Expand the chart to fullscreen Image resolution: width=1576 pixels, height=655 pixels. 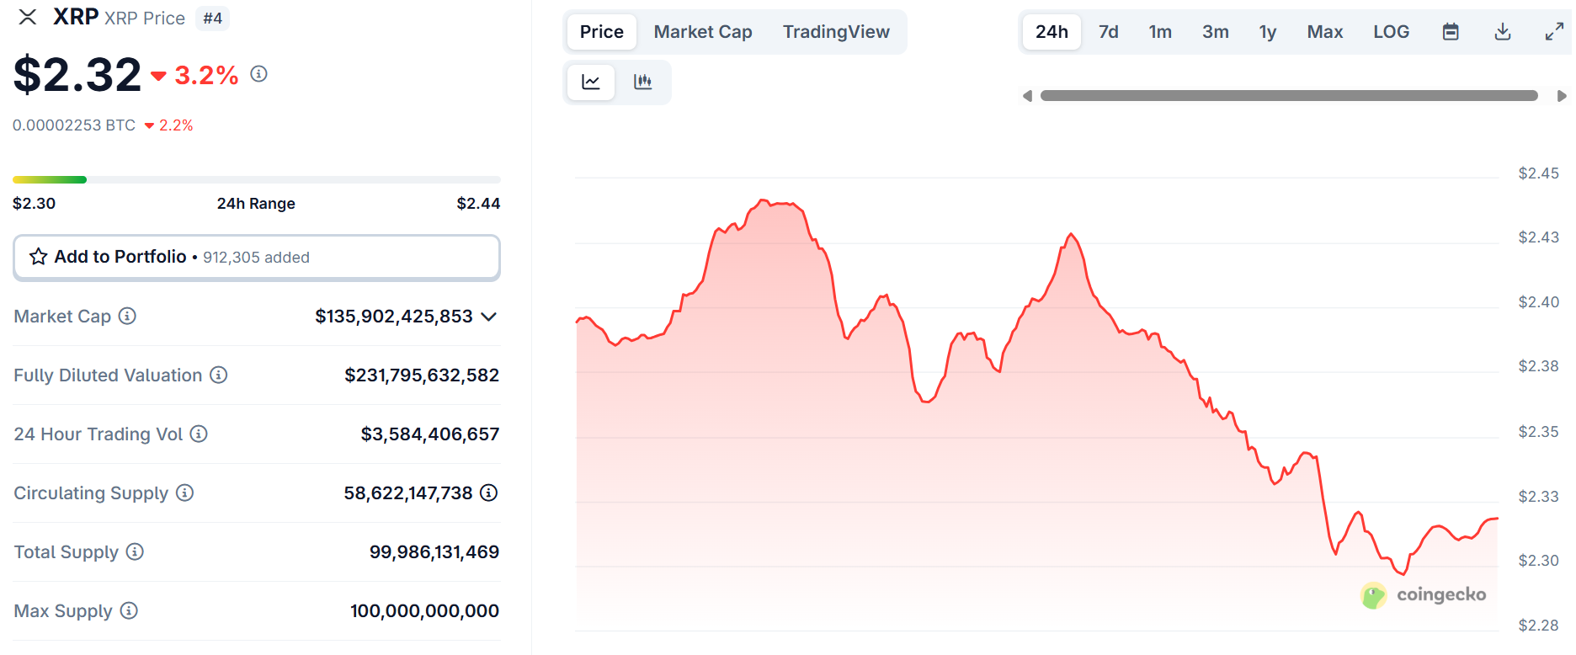pyautogui.click(x=1554, y=32)
